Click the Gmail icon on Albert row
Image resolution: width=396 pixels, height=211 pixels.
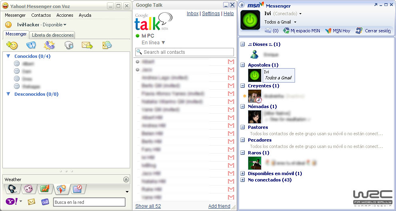click(x=231, y=61)
